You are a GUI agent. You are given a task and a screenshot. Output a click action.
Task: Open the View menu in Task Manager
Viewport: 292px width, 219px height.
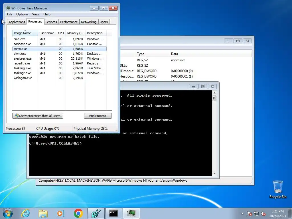pyautogui.click(x=36, y=14)
